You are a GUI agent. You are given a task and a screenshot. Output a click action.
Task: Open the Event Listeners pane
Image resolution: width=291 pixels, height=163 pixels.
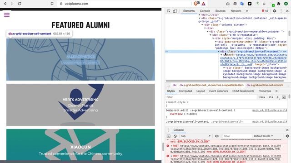point(218,91)
